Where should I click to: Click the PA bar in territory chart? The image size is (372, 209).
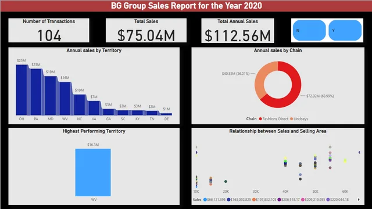(36, 92)
